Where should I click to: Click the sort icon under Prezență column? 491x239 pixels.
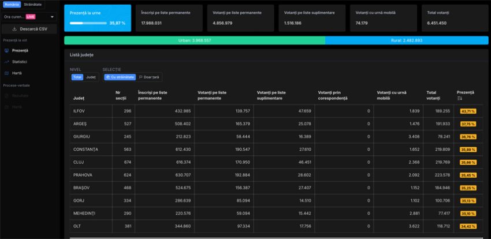[x=460, y=99]
